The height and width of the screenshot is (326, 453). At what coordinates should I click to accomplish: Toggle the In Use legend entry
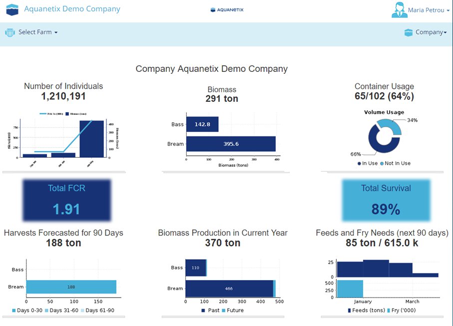(x=368, y=163)
